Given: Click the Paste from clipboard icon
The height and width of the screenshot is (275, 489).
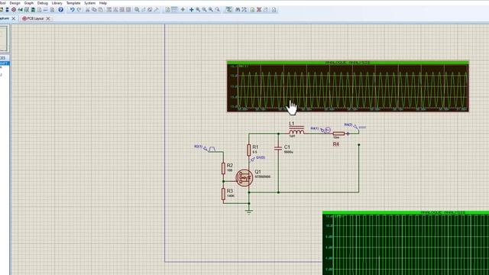Looking at the screenshot, I should click(100, 10).
